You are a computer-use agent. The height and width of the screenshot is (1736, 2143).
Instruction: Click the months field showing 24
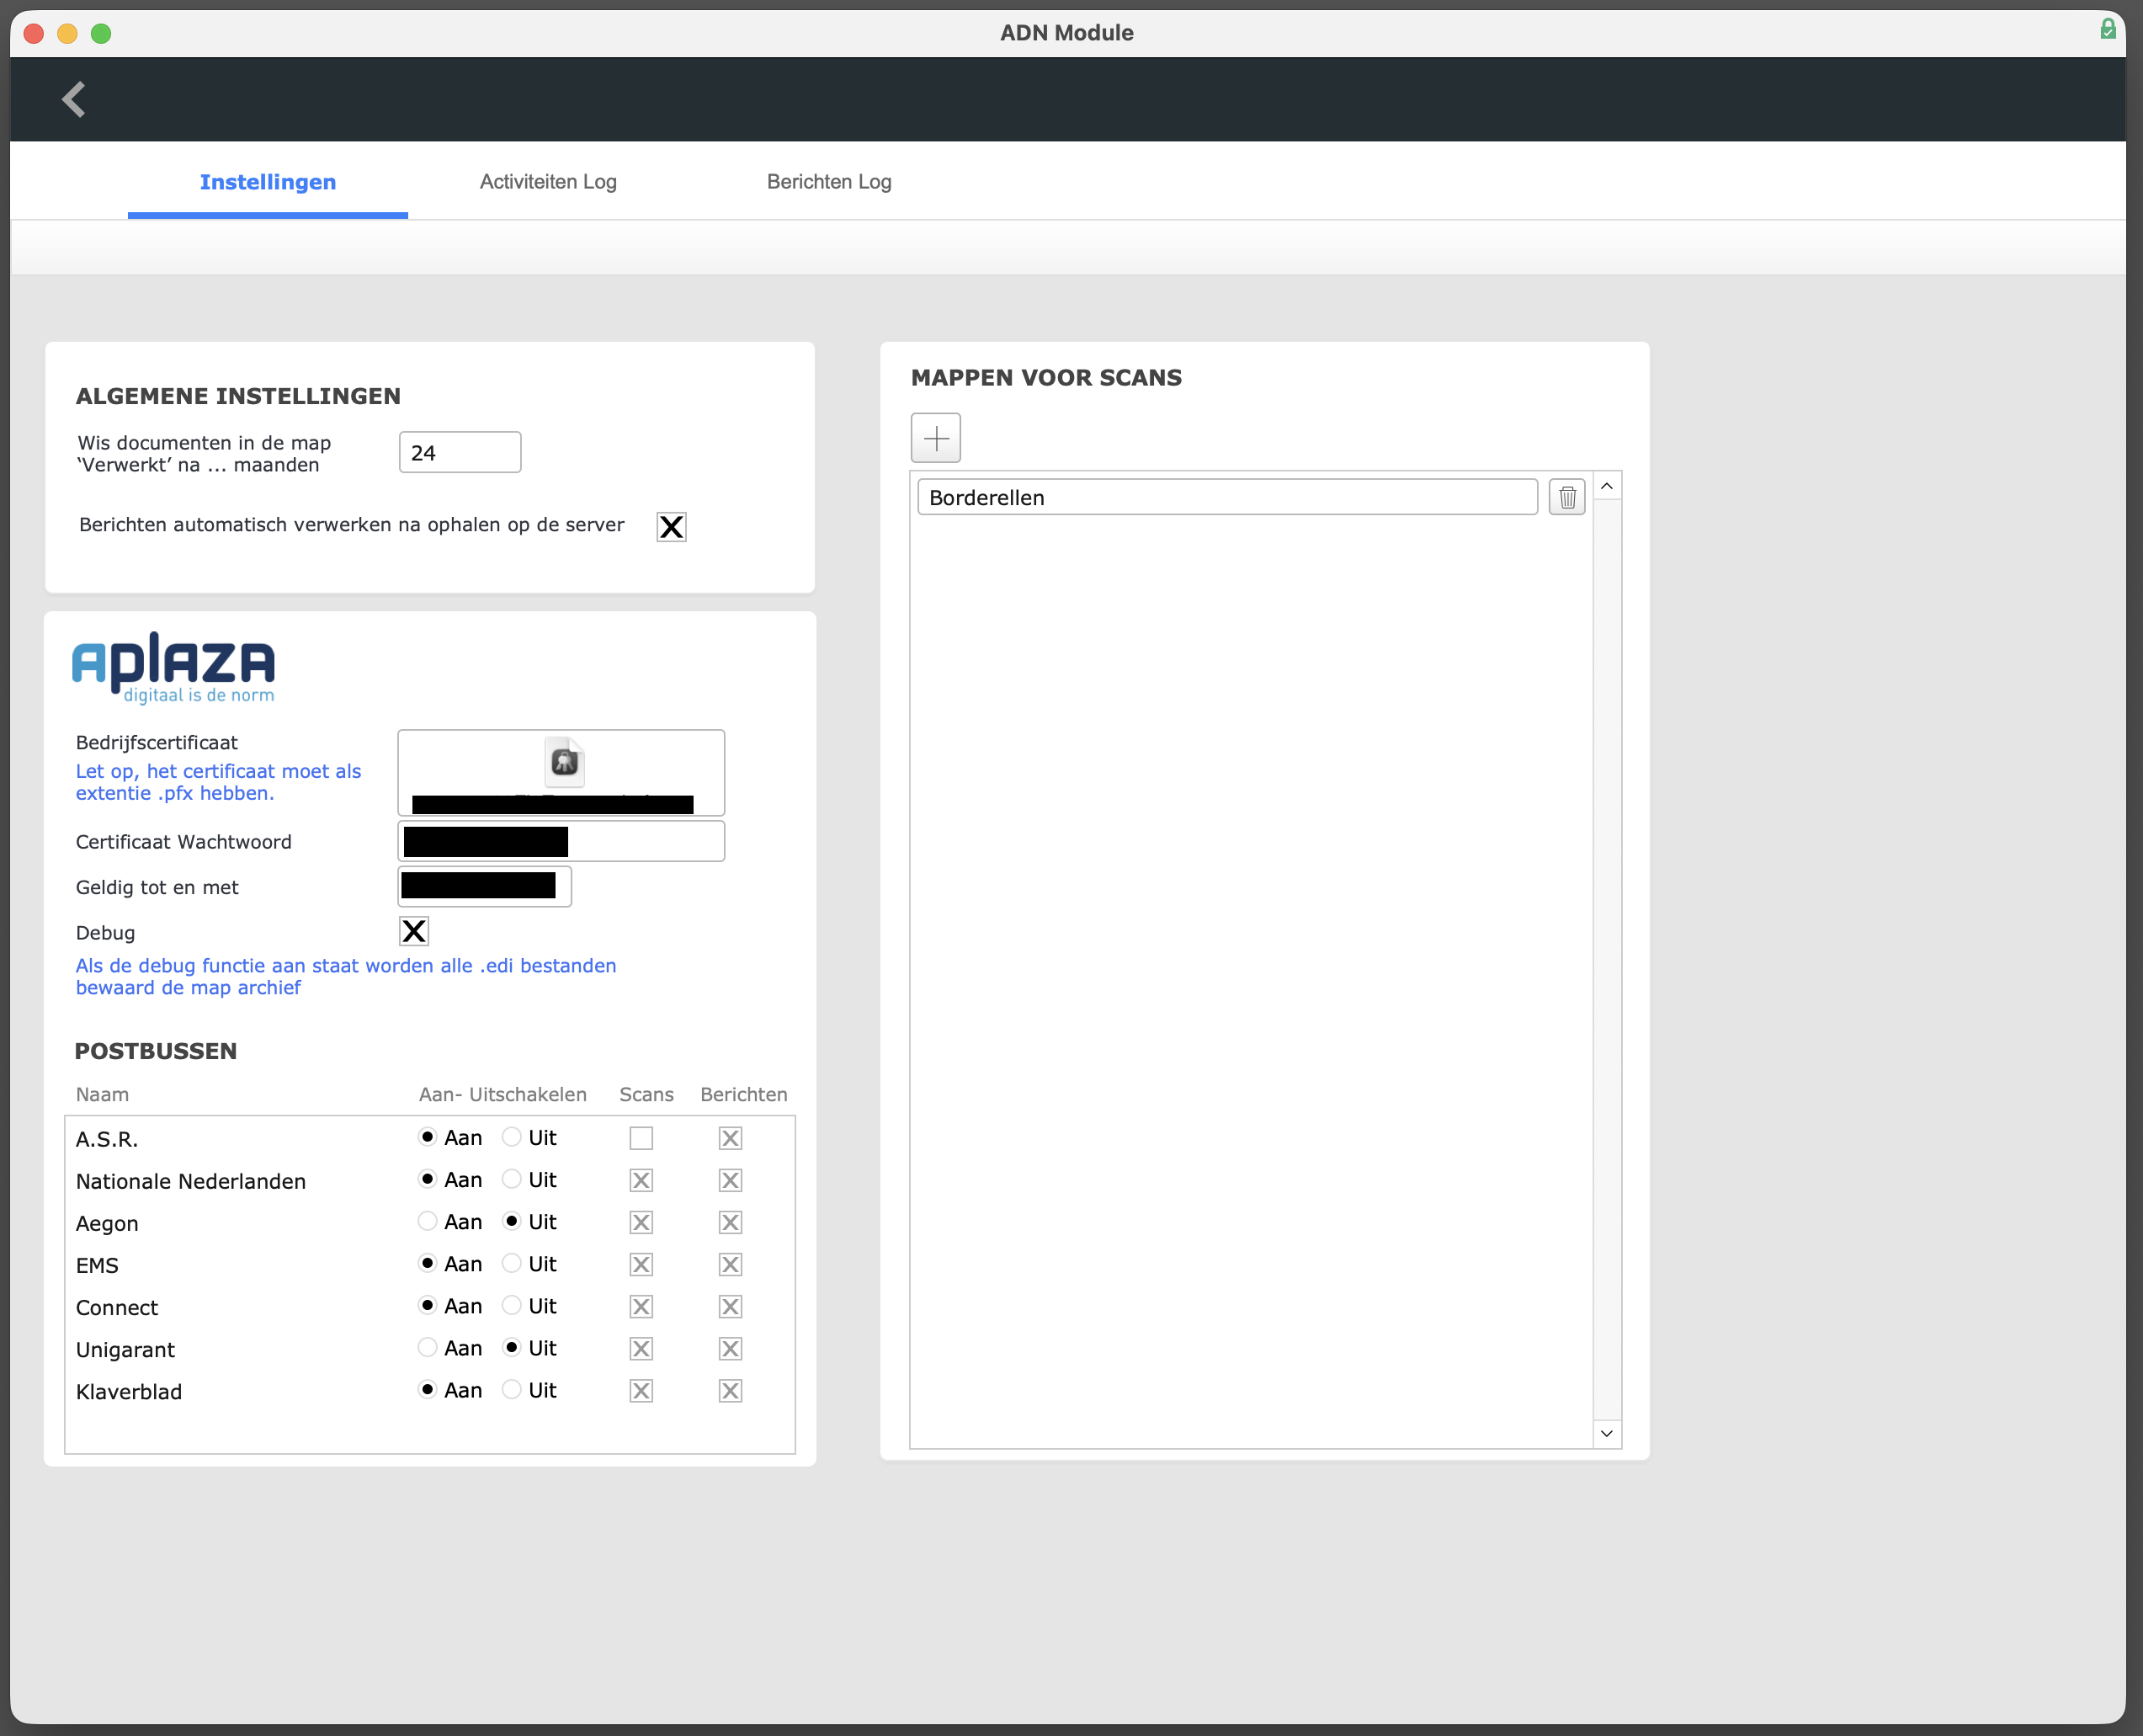click(460, 453)
